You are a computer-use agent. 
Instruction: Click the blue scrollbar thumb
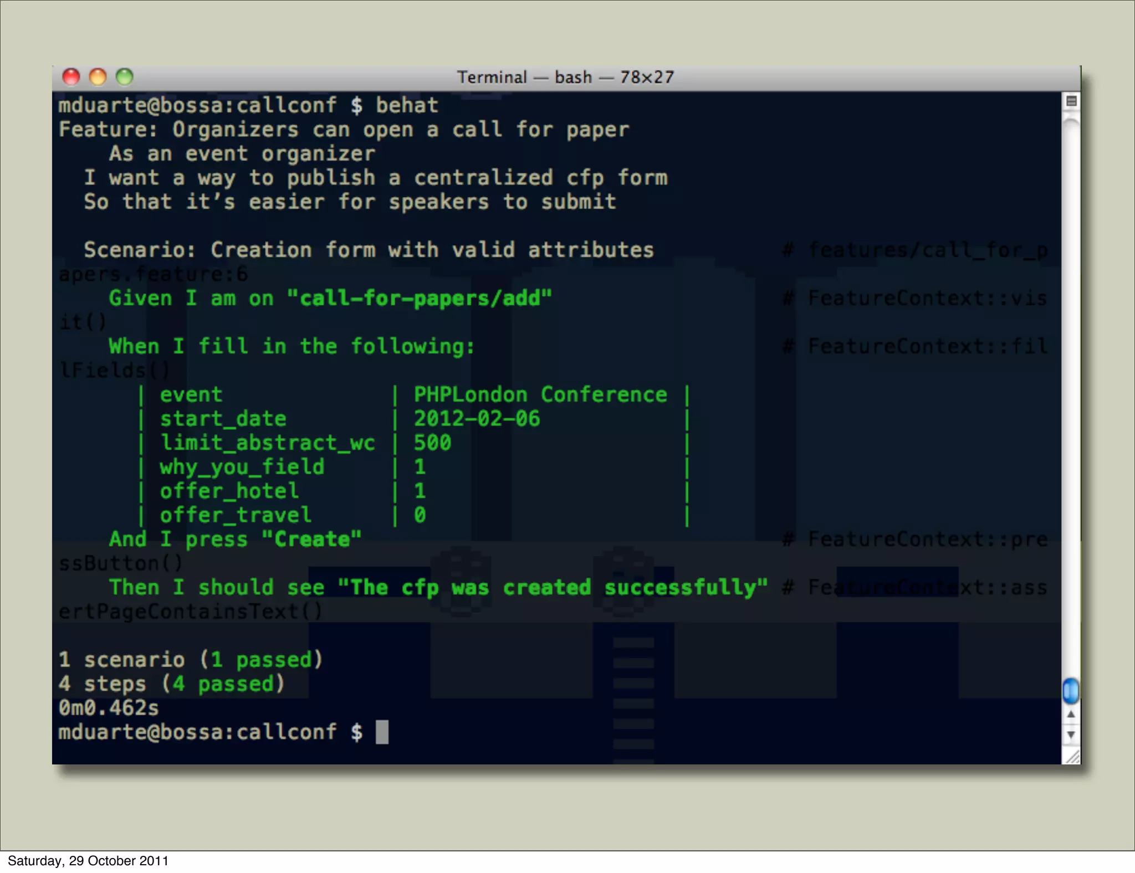1071,691
